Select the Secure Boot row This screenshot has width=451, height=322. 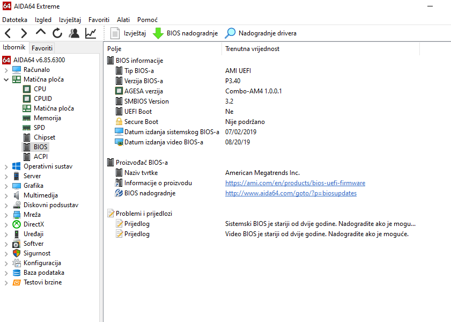point(262,122)
